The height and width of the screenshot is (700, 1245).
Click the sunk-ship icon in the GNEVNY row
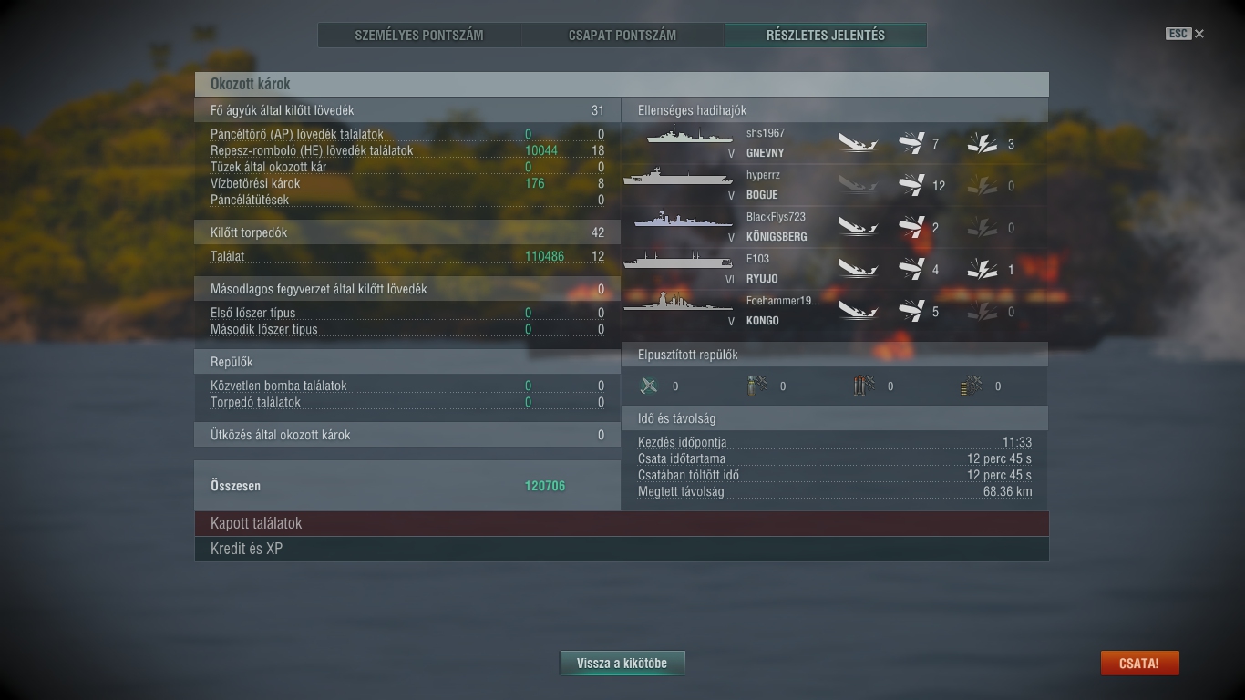pos(858,143)
